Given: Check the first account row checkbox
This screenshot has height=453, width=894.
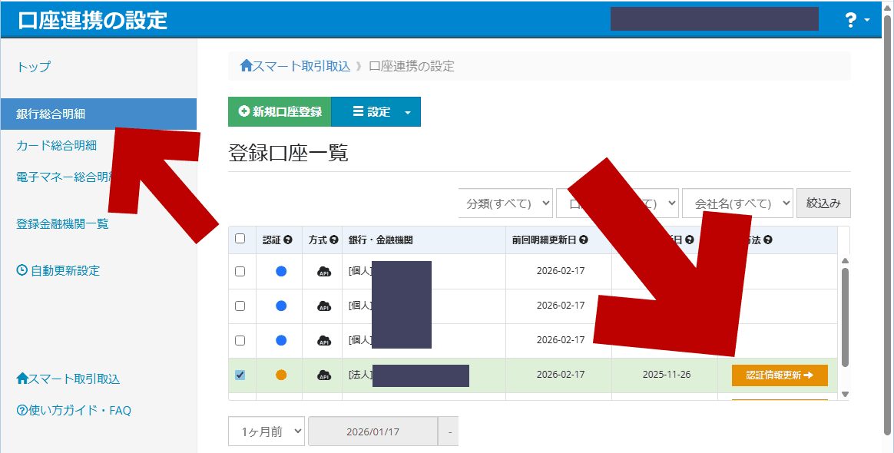Looking at the screenshot, I should 240,271.
